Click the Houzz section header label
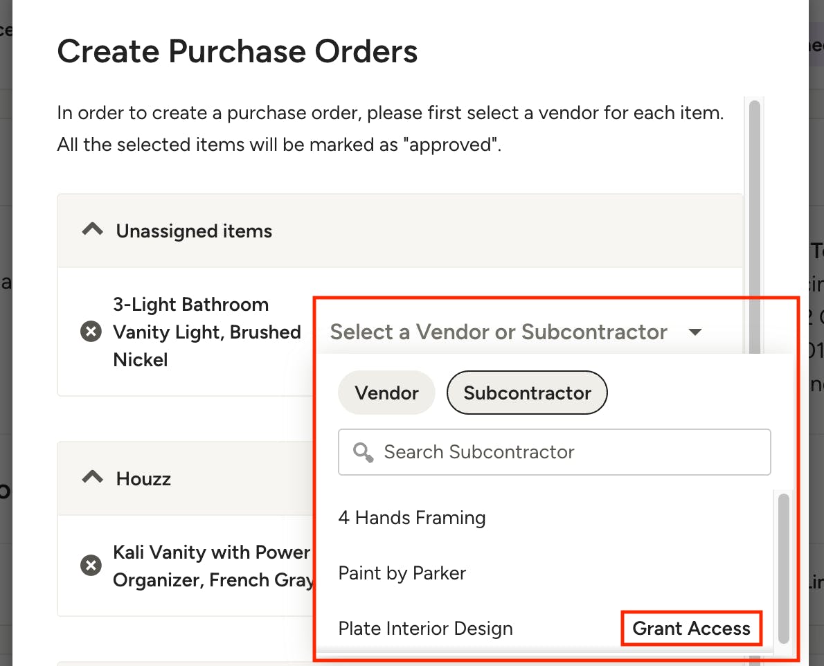The height and width of the screenshot is (666, 824). pyautogui.click(x=143, y=479)
